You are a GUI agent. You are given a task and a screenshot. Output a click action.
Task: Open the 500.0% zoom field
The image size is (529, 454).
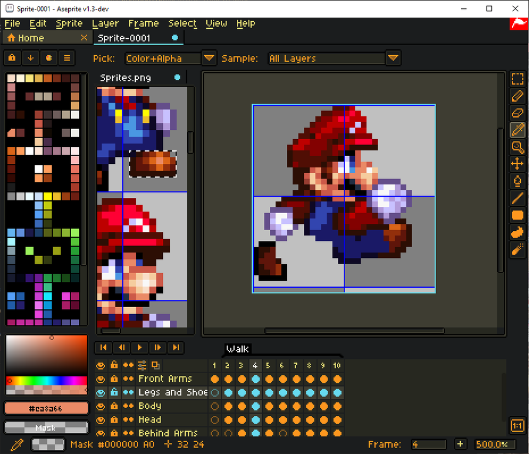(494, 444)
